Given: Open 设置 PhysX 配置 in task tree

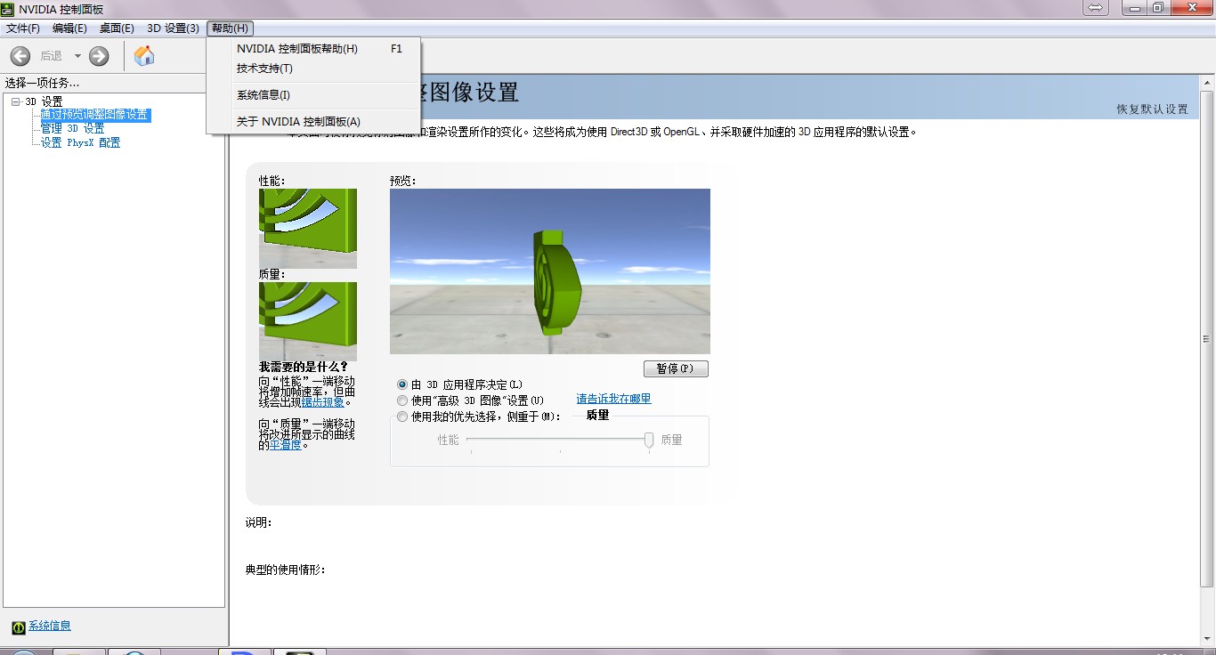Looking at the screenshot, I should [81, 142].
